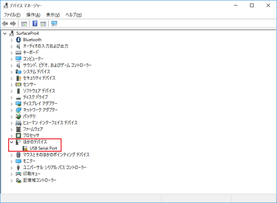
Task: Click the ユニバーサル シリアル バス コントローラー USB icon
Action: click(x=18, y=168)
